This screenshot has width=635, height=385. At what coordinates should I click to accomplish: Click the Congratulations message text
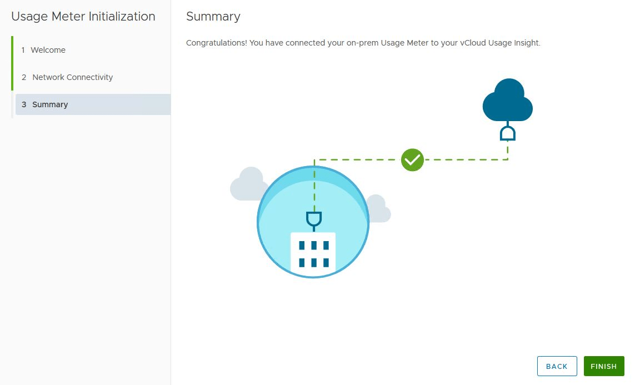pos(363,43)
